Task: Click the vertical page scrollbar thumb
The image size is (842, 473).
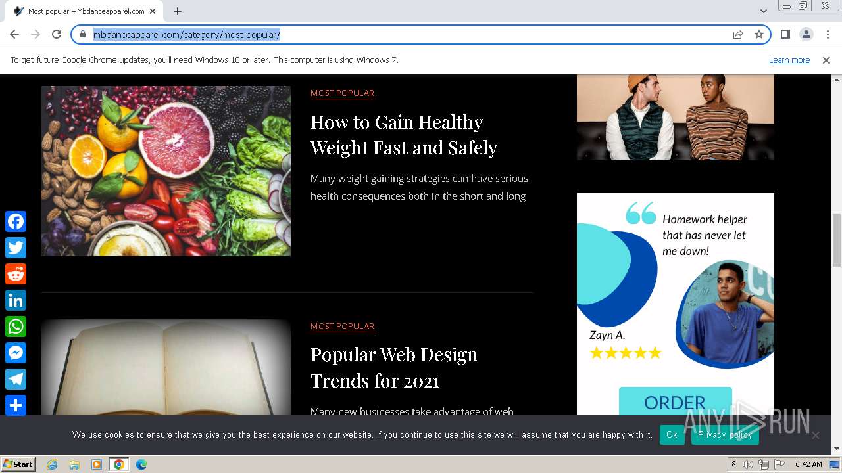Action: tap(837, 240)
